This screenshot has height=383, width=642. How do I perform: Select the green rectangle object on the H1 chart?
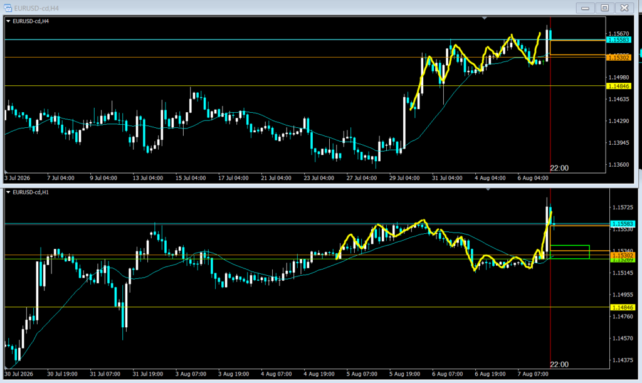pyautogui.click(x=570, y=252)
